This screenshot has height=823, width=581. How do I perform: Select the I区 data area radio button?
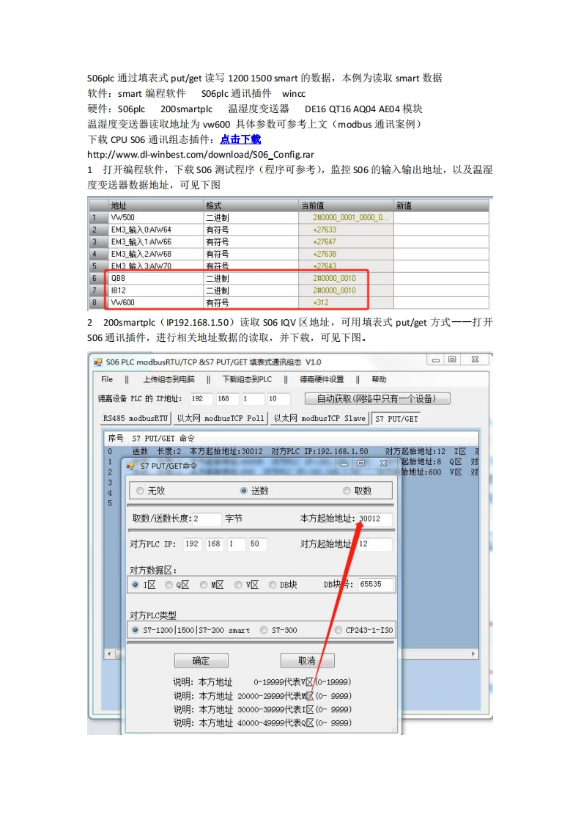144,585
